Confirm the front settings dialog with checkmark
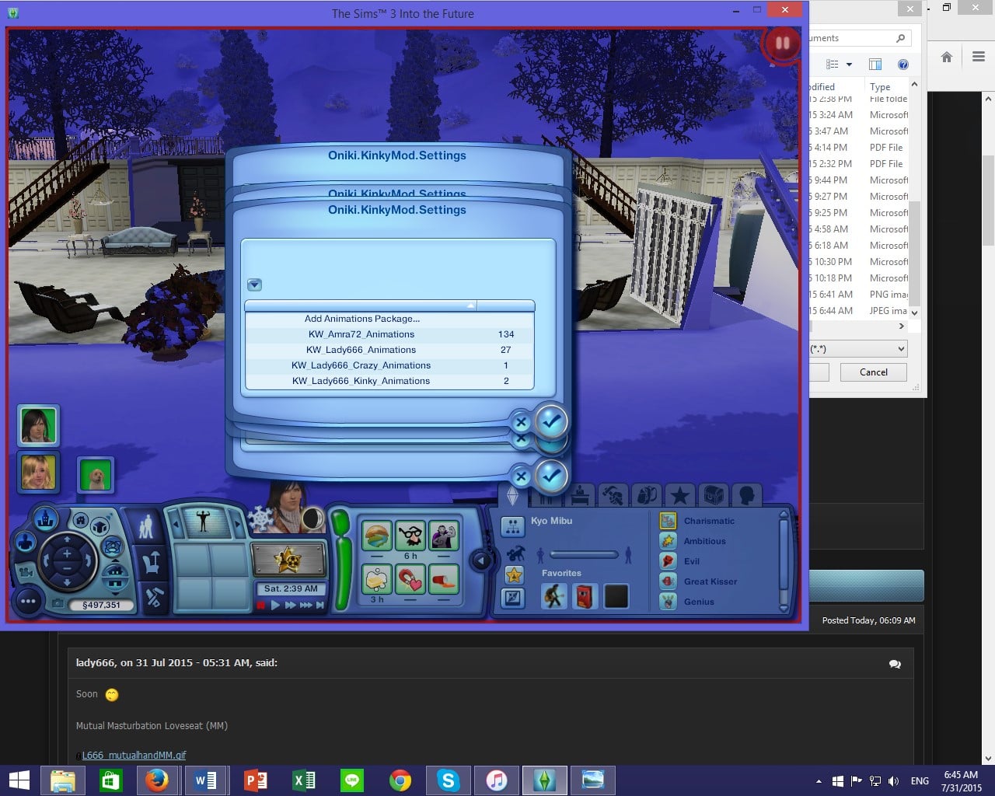995x796 pixels. click(x=551, y=421)
